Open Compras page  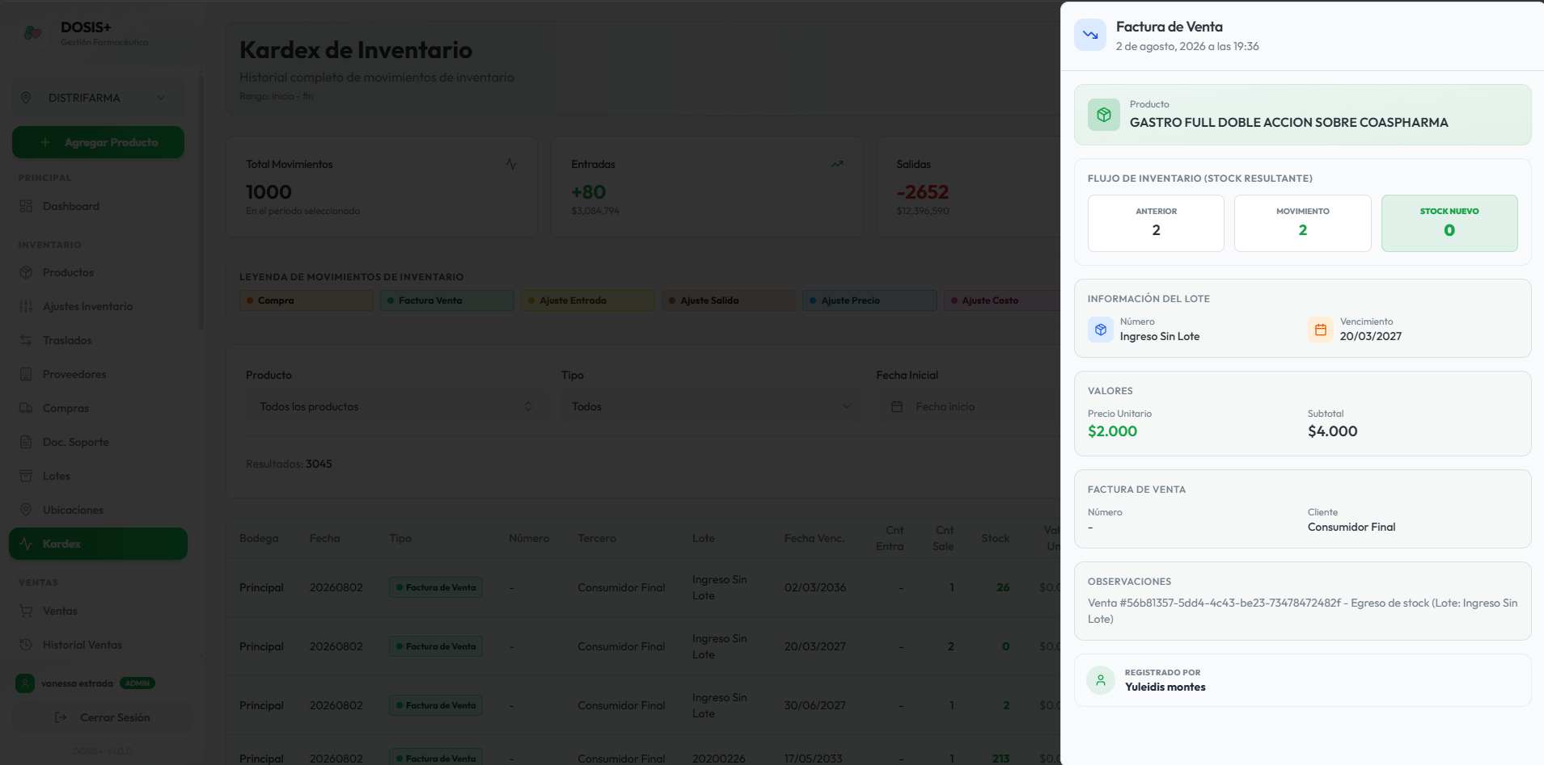pyautogui.click(x=98, y=408)
